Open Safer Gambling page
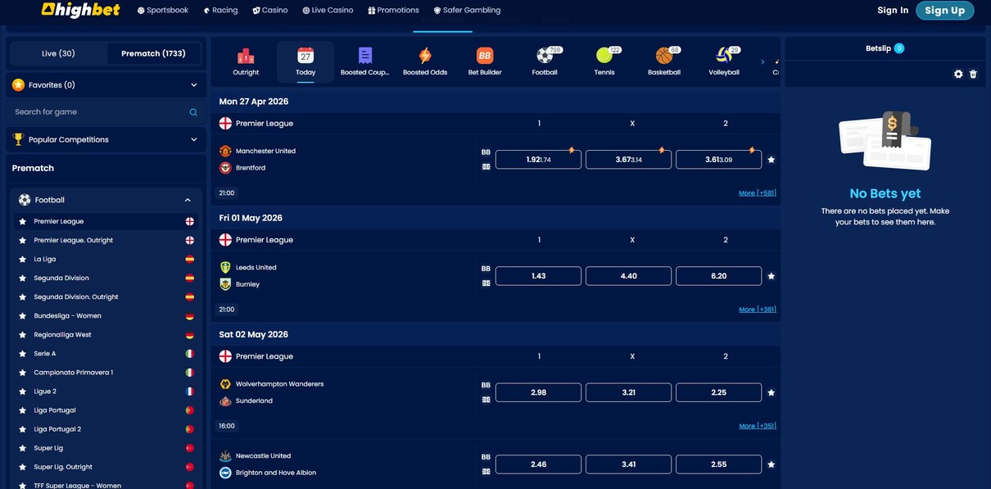 (x=467, y=11)
